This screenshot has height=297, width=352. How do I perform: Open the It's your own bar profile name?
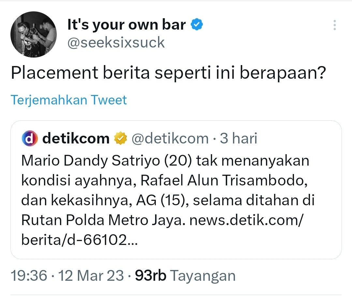click(x=126, y=24)
